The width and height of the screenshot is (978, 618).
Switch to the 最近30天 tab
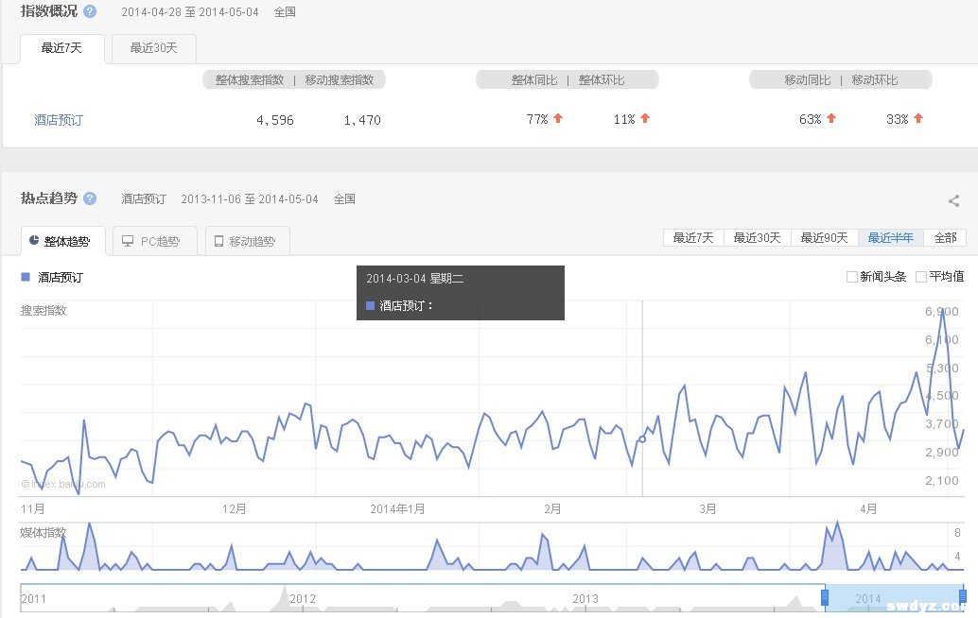pos(152,47)
